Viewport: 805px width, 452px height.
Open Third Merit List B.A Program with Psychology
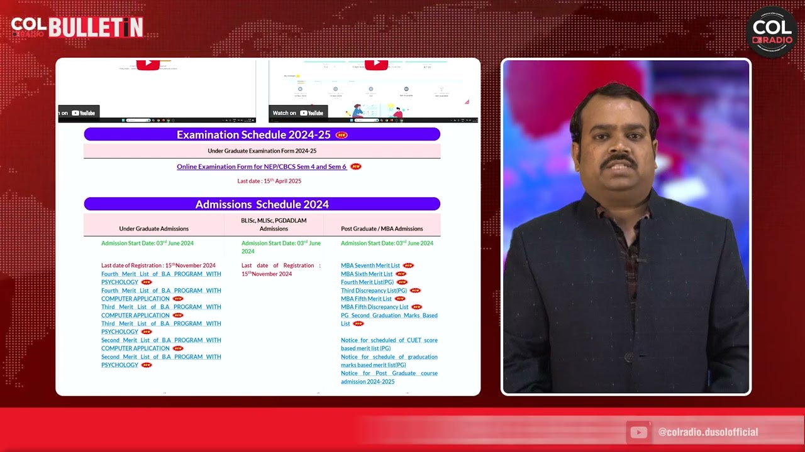[161, 328]
